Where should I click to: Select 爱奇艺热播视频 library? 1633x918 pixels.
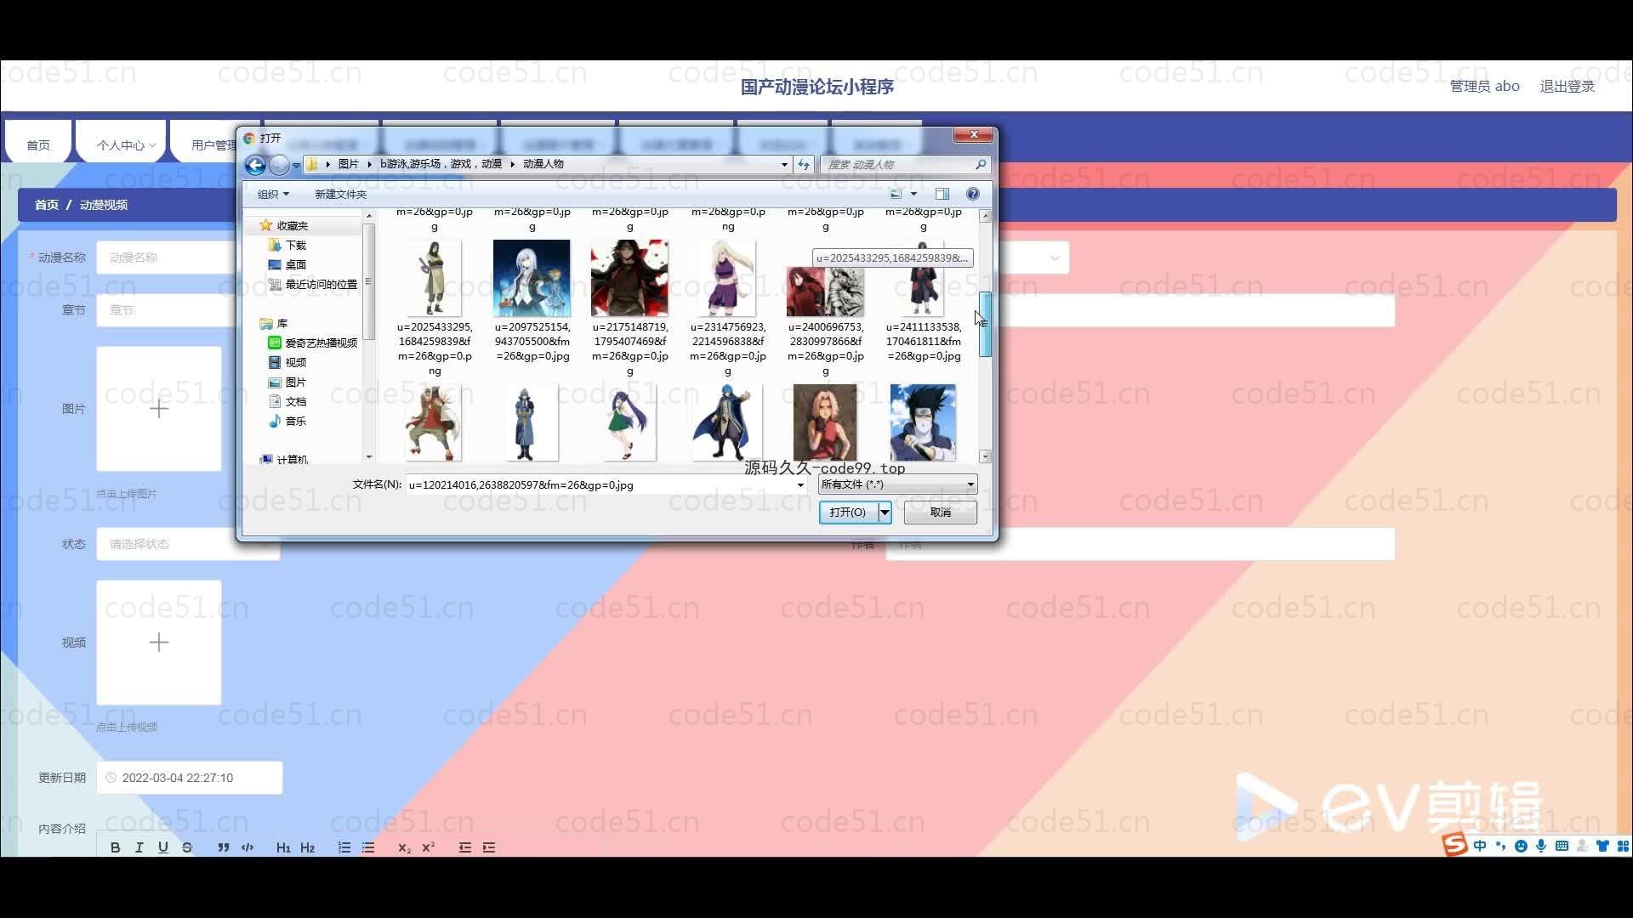click(x=321, y=343)
